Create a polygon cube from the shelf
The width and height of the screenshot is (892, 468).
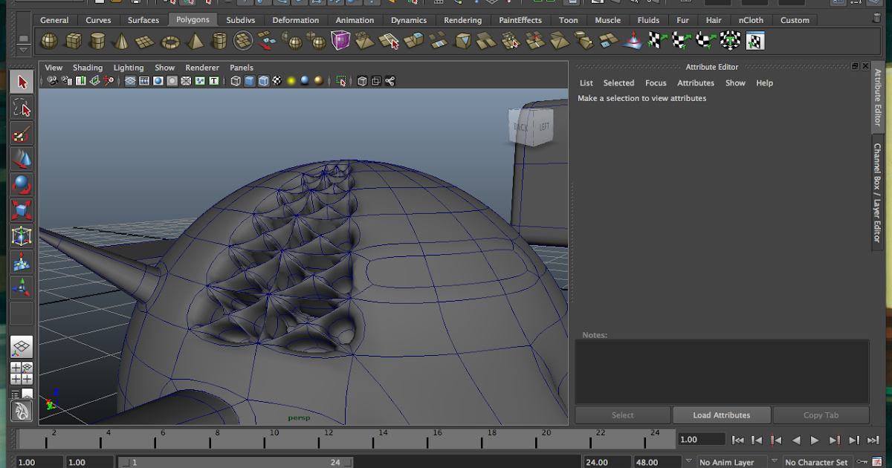73,41
